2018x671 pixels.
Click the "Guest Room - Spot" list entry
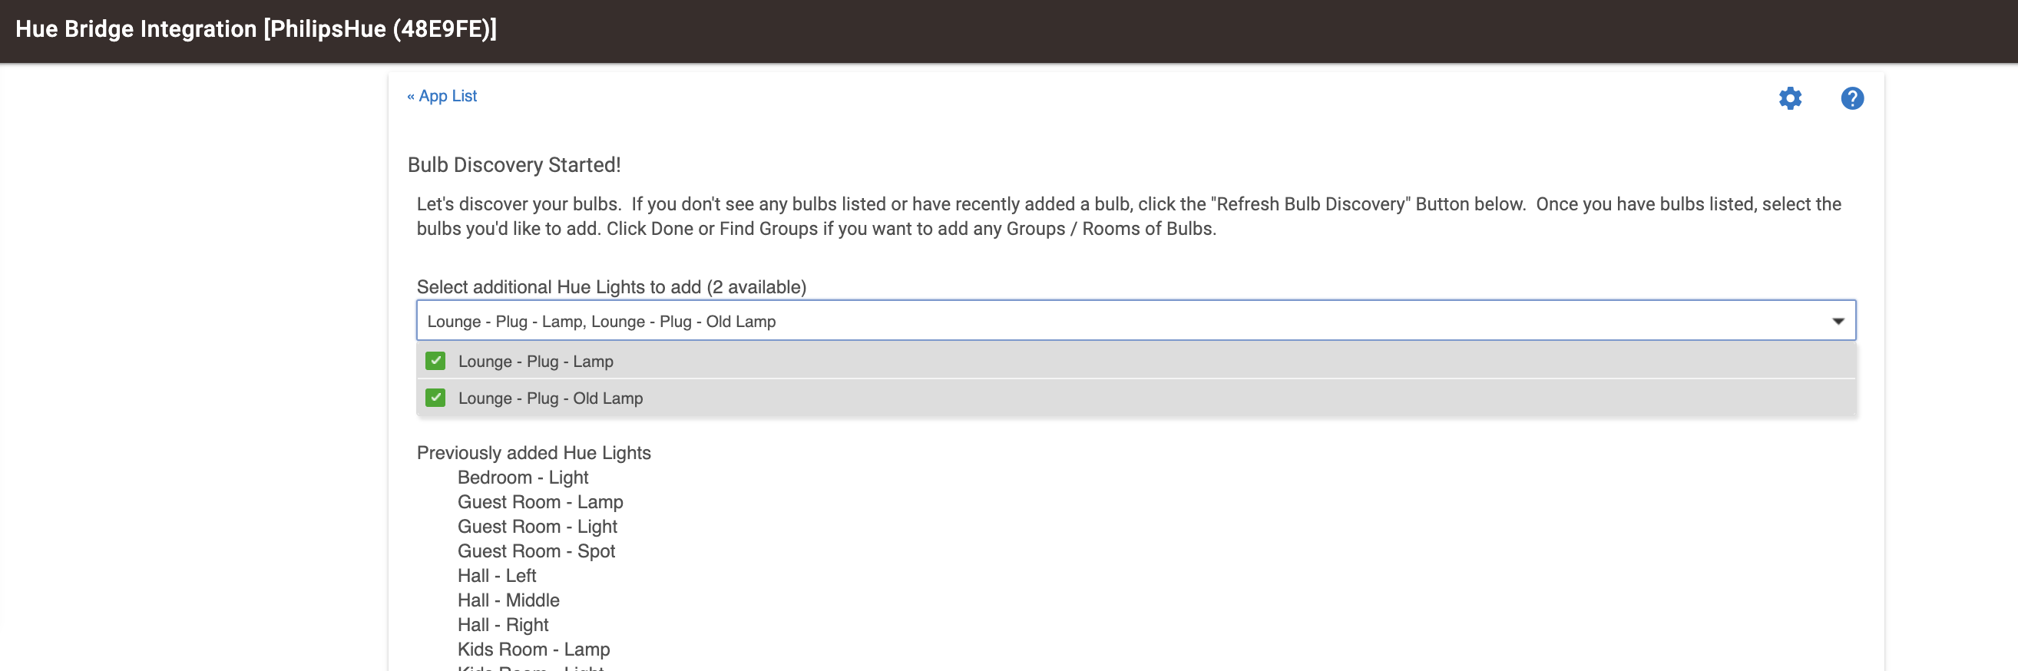pyautogui.click(x=536, y=551)
